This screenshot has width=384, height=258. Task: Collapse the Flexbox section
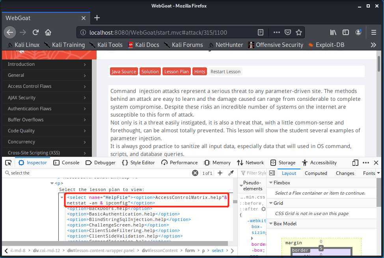[271, 183]
